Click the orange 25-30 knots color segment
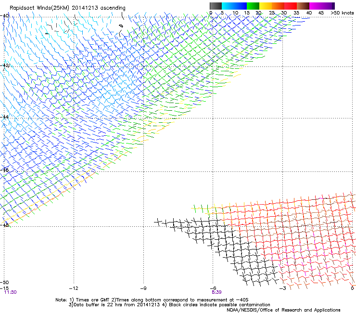The height and width of the screenshot is (313, 356). (278, 6)
